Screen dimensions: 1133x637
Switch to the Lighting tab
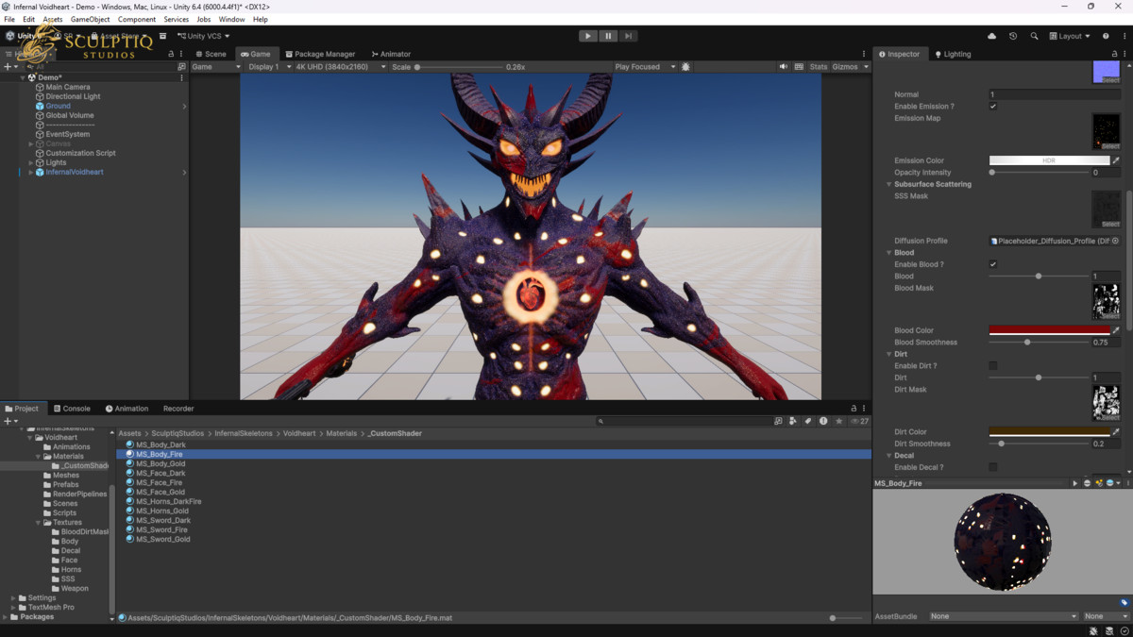pos(953,54)
